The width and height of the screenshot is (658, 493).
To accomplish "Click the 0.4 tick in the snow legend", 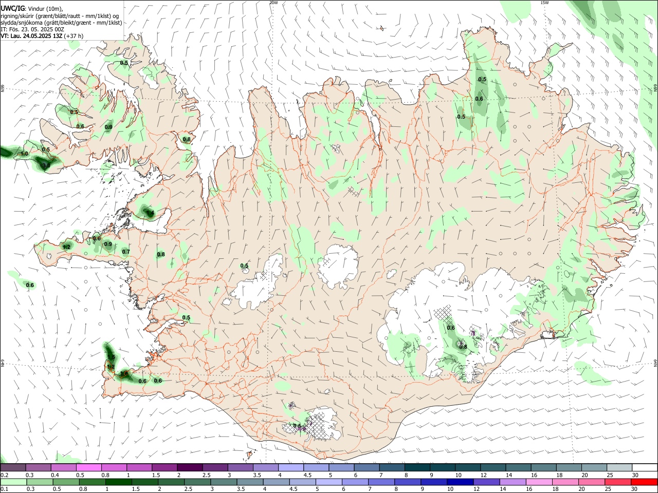I will (x=55, y=476).
